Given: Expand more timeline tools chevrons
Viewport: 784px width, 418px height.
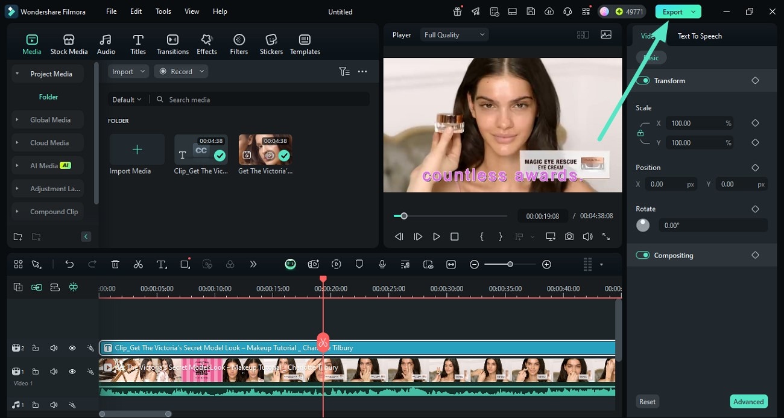Looking at the screenshot, I should point(253,264).
